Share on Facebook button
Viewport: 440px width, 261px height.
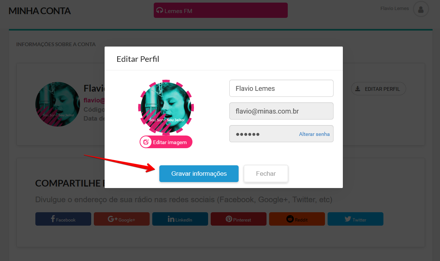point(63,219)
